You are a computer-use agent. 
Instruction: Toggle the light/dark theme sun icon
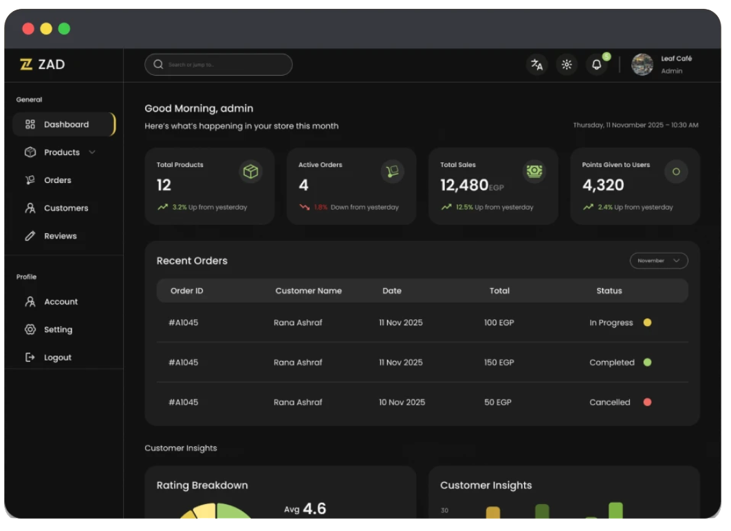(567, 65)
